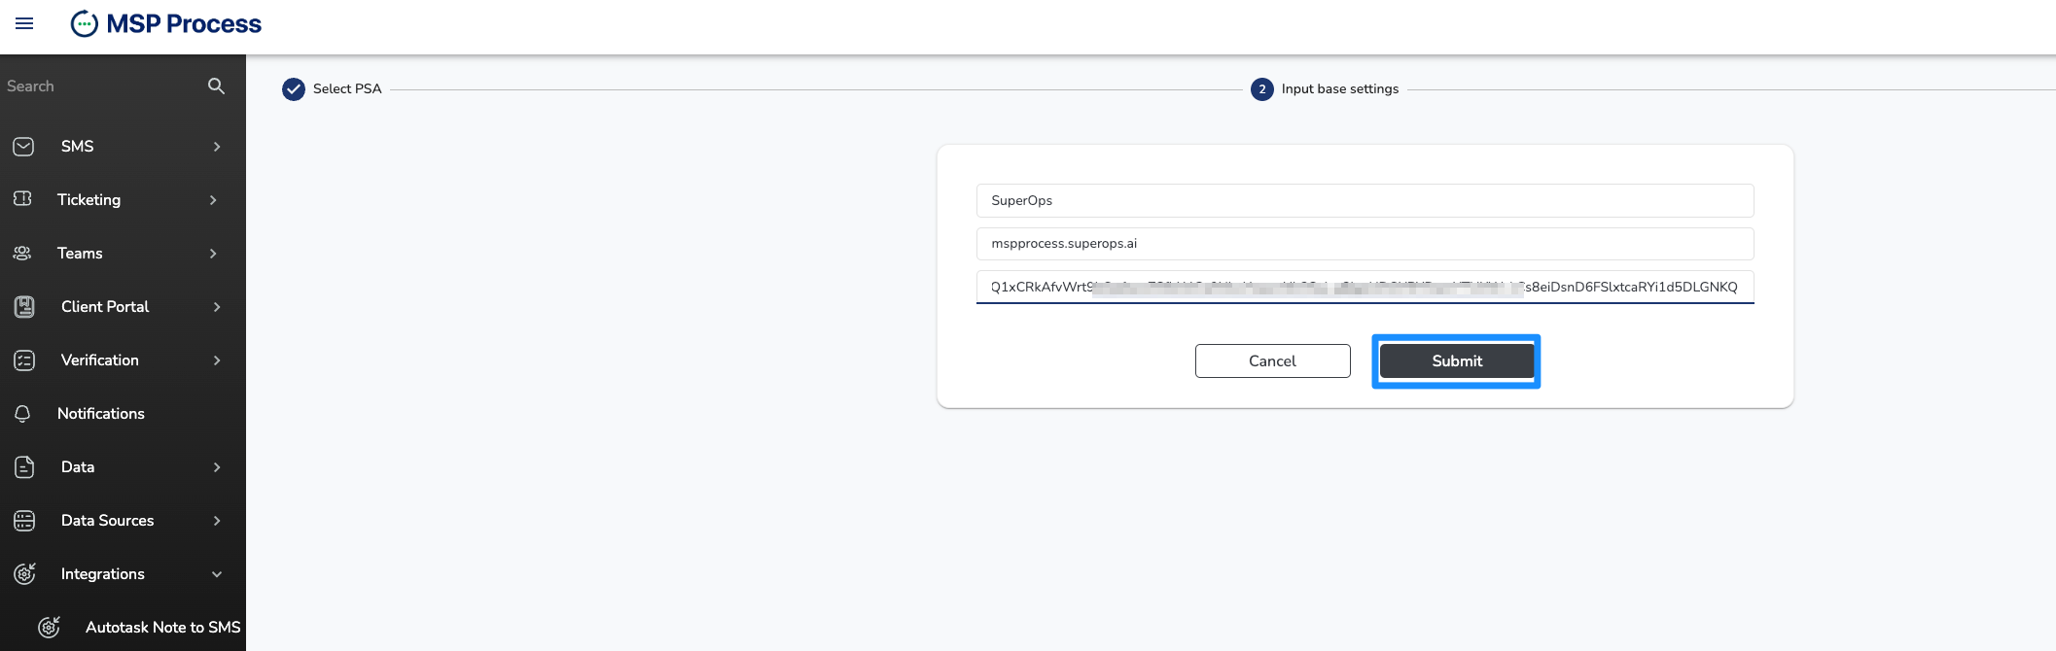Click the Client Portal icon
2056x651 pixels.
click(x=24, y=307)
